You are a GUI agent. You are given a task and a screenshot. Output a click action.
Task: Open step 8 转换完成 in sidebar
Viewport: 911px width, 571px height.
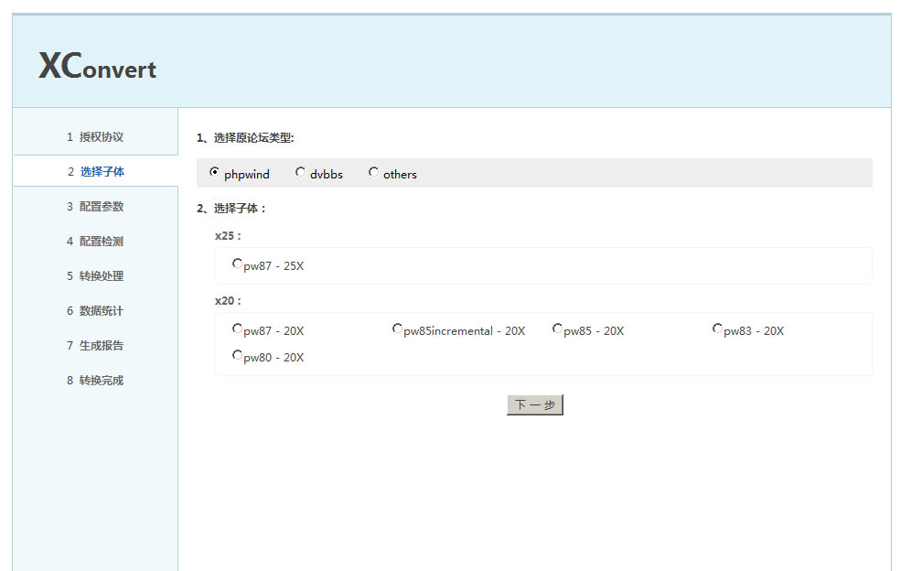pos(95,381)
